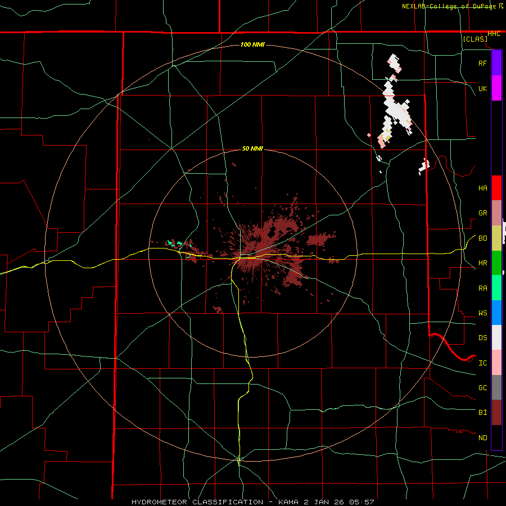The image size is (506, 506).
Task: Click the HYDROMETEOR CLASSIFICATION title text
Action: coord(197,502)
